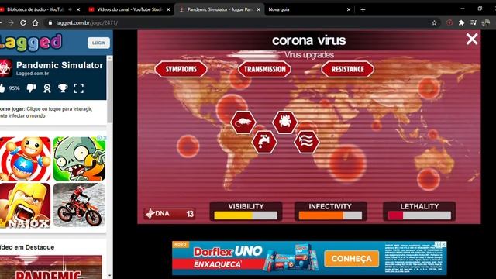Click the red extension icon in toolbar
The width and height of the screenshot is (496, 279).
pyautogui.click(x=449, y=22)
